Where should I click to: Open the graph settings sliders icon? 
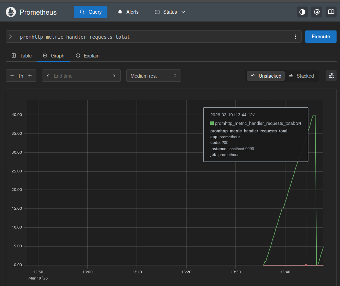[331, 76]
